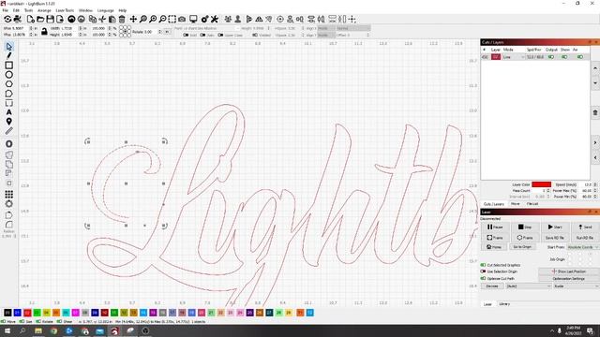This screenshot has height=337, width=600.
Task: Move layer up with up-arrow button
Action: [595, 68]
